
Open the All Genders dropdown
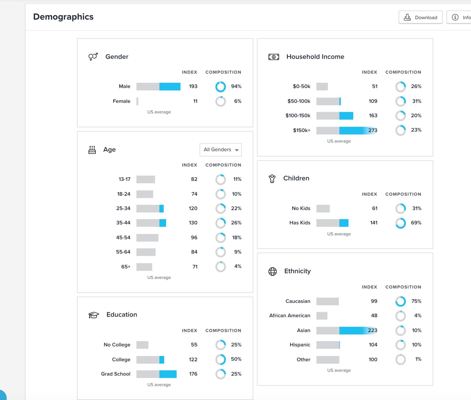click(220, 150)
